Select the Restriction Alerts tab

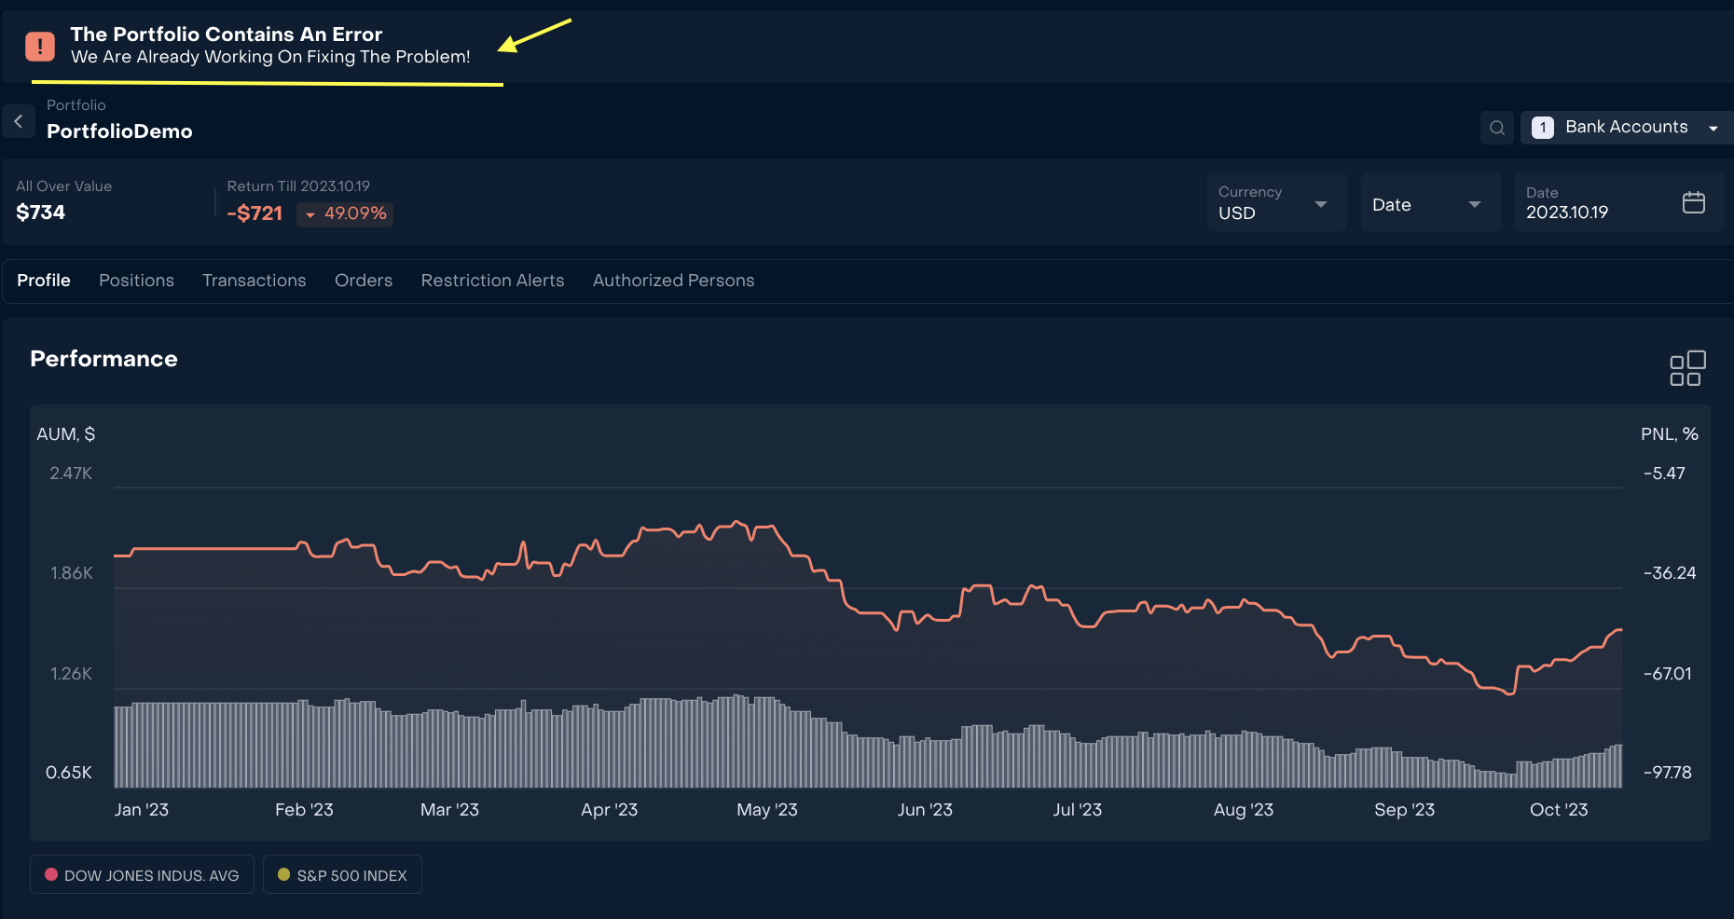[492, 281]
